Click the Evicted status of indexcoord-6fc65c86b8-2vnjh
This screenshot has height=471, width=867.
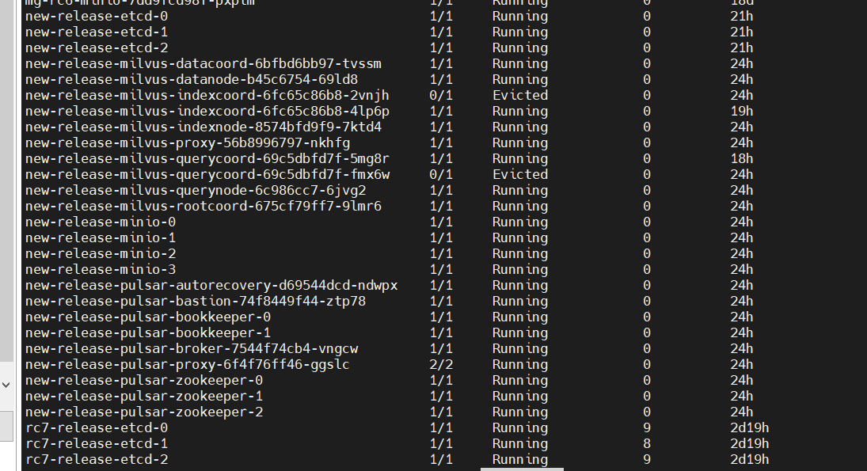pos(519,95)
